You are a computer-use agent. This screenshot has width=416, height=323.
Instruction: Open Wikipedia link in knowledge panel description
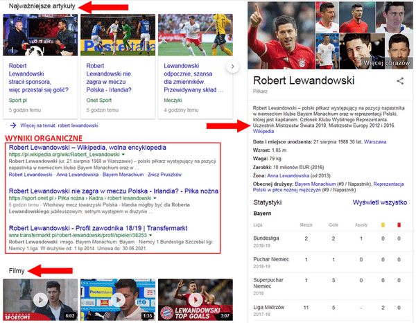(x=263, y=131)
